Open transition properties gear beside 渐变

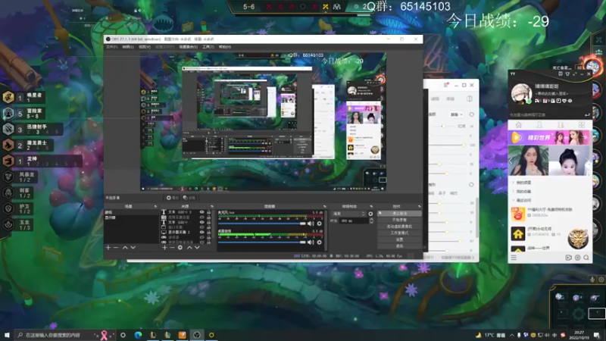pyautogui.click(x=370, y=214)
